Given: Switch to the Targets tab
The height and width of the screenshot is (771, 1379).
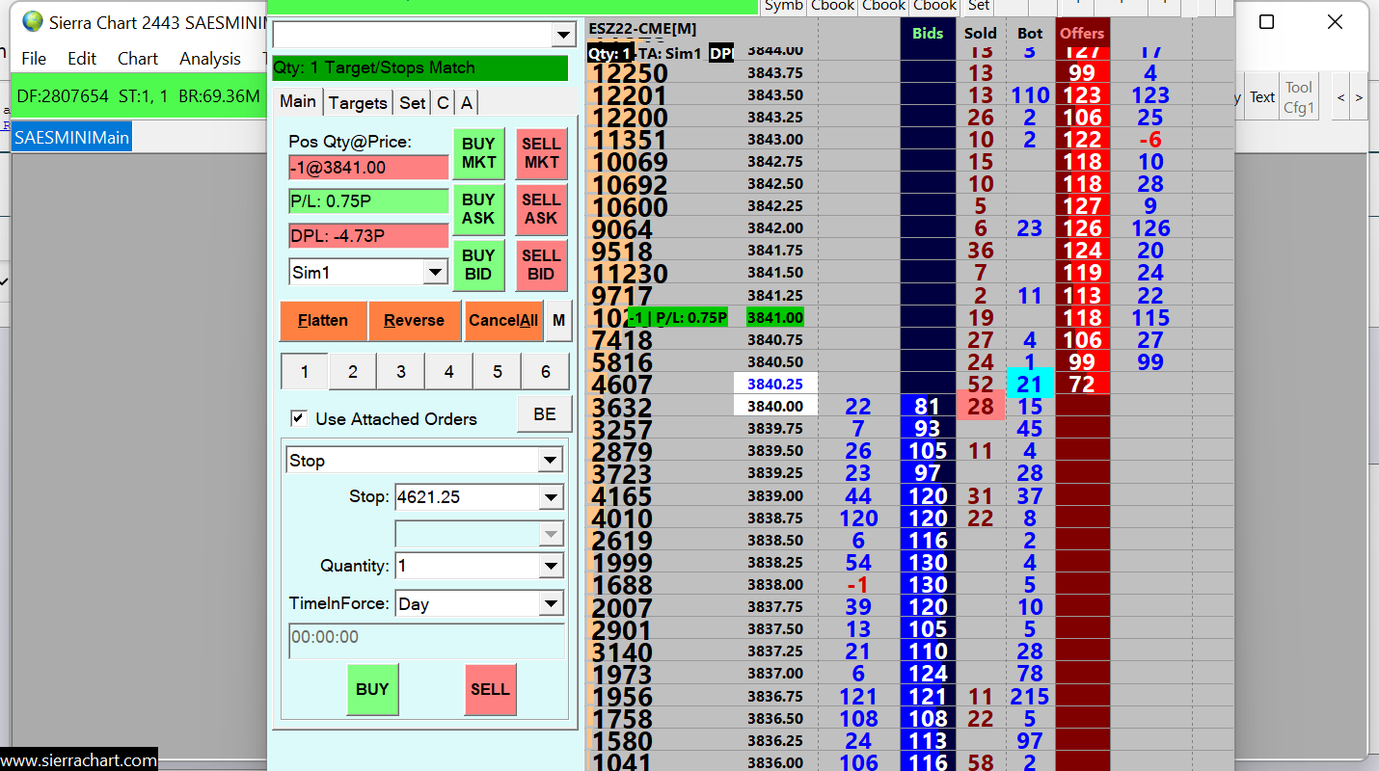Looking at the screenshot, I should [358, 103].
